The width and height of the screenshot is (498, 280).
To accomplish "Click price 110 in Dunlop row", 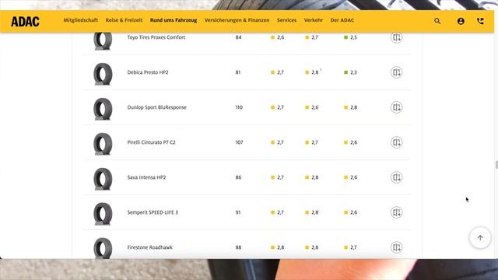I will click(x=239, y=107).
